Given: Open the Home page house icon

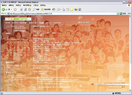Looking at the screenshot, I should [x=30, y=9].
